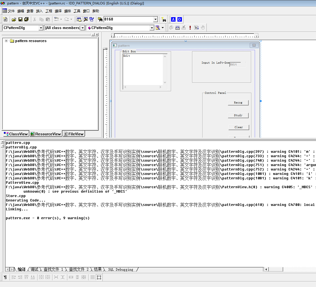This screenshot has height=287, width=316.
Task: Open the All class members dropdown
Action: pyautogui.click(x=83, y=28)
